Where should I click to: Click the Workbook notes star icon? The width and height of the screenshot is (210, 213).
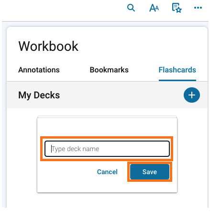pos(177,8)
